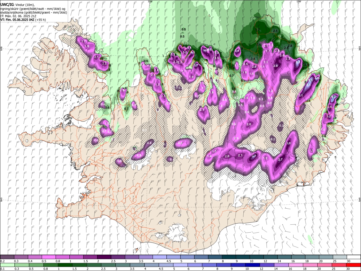Click the 15W longitude label
Image resolution: width=361 pixels, height=271 pixels.
(x=299, y=1)
